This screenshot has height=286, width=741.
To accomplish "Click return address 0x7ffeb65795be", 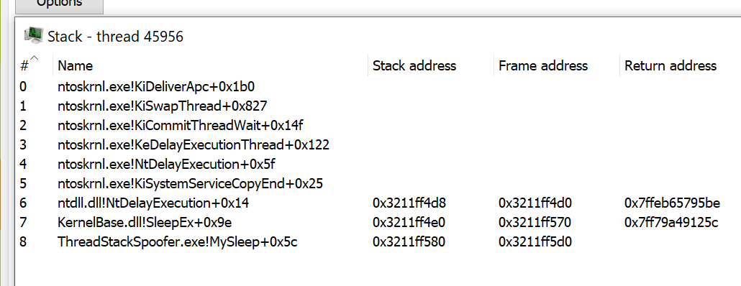I will coord(672,203).
